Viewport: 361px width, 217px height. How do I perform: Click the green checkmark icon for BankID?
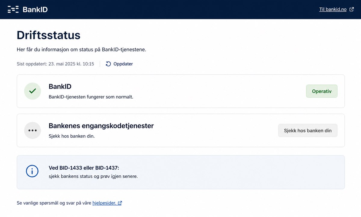(32, 91)
